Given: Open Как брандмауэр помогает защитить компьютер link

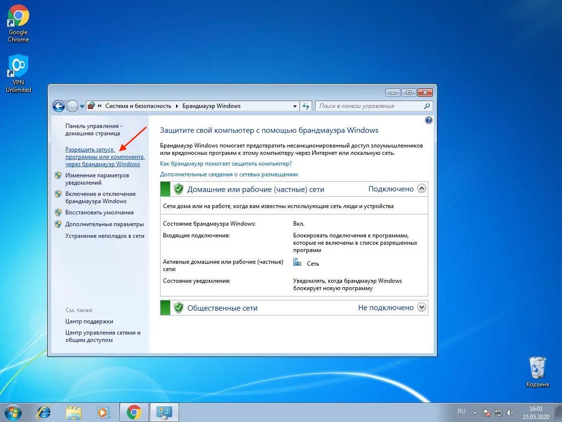Looking at the screenshot, I should 226,164.
